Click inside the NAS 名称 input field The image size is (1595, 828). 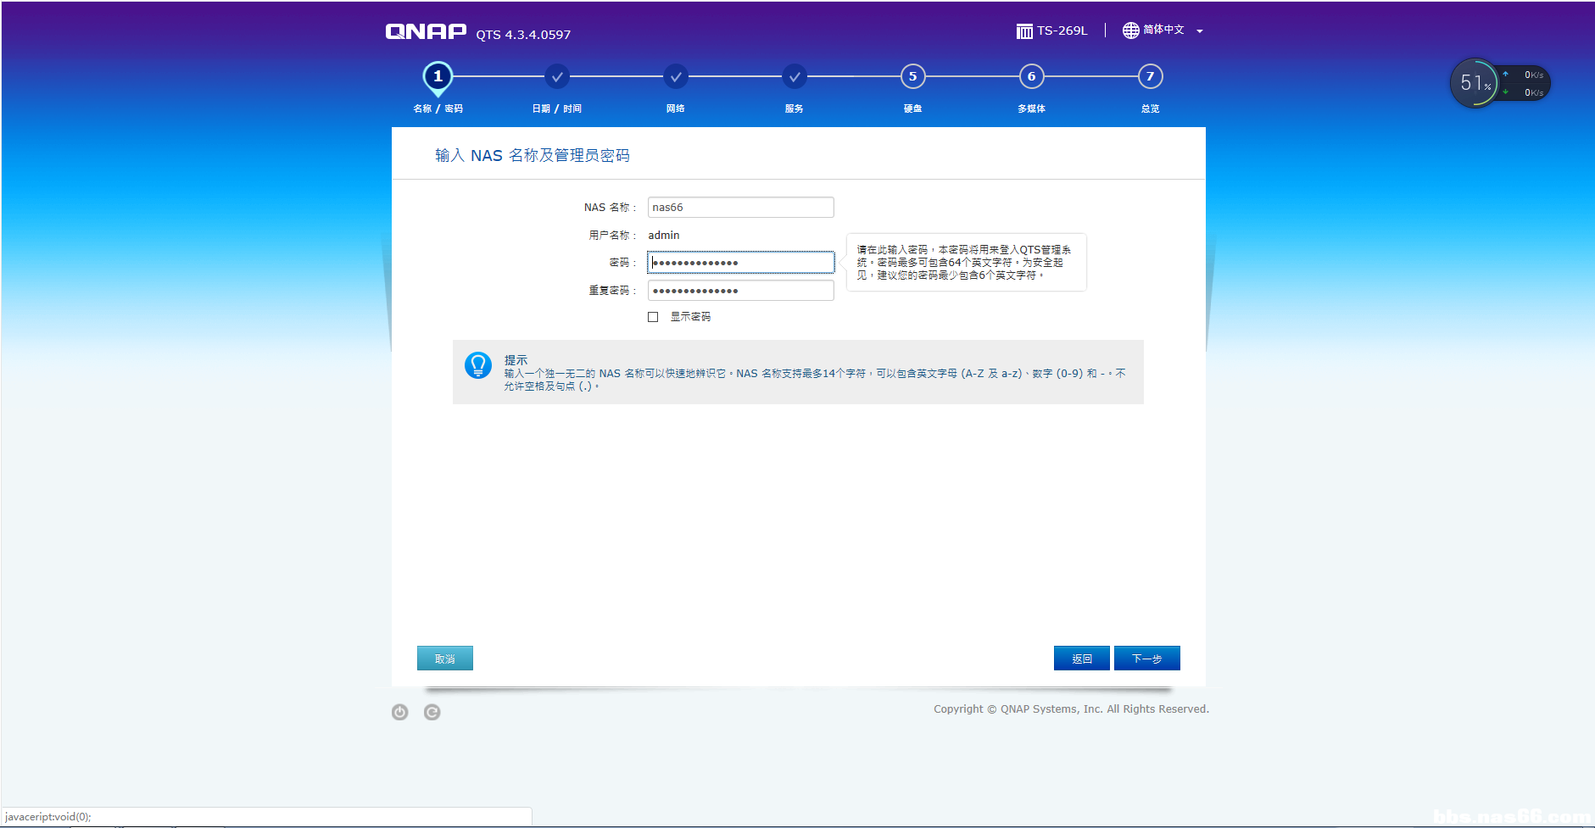click(739, 207)
